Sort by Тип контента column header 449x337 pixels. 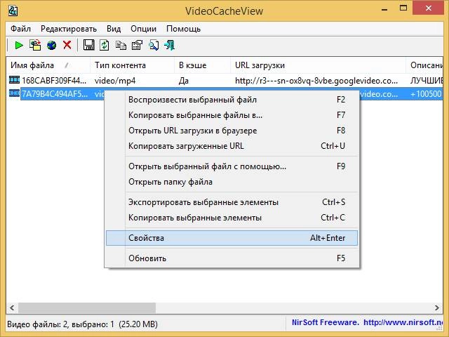tap(132, 65)
